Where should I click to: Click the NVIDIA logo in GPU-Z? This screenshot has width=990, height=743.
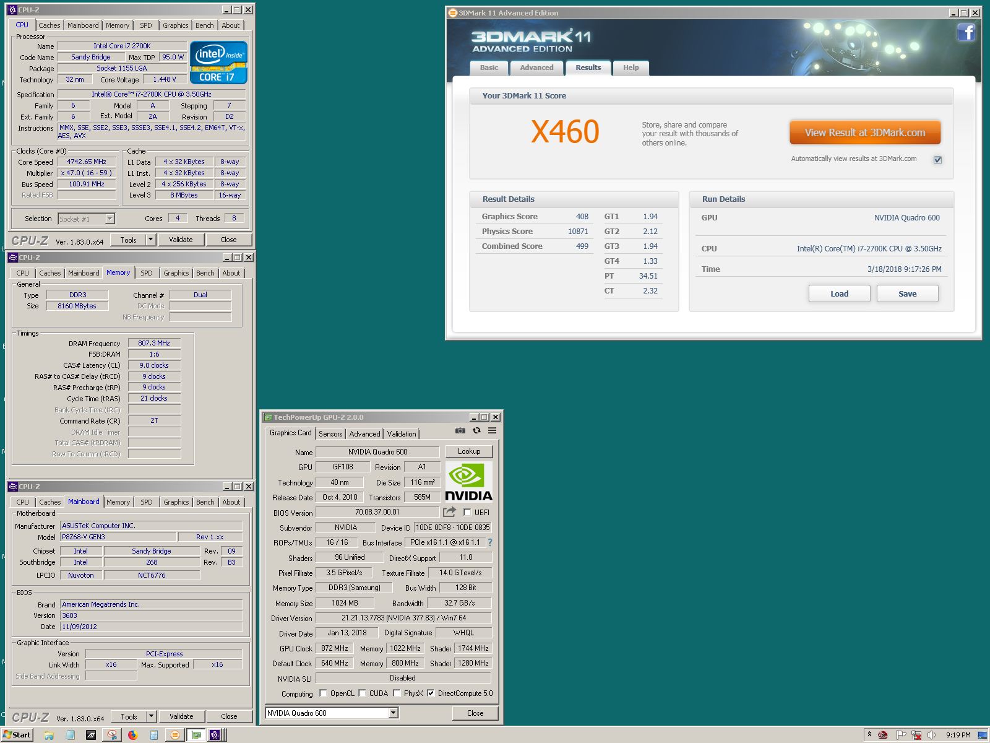tap(468, 482)
